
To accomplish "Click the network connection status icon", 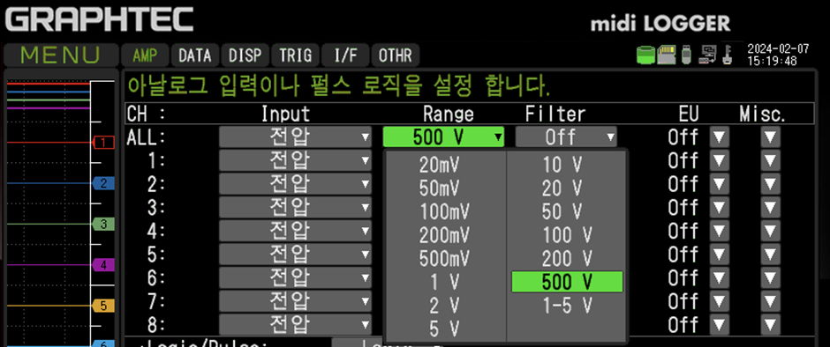I will click(x=707, y=55).
